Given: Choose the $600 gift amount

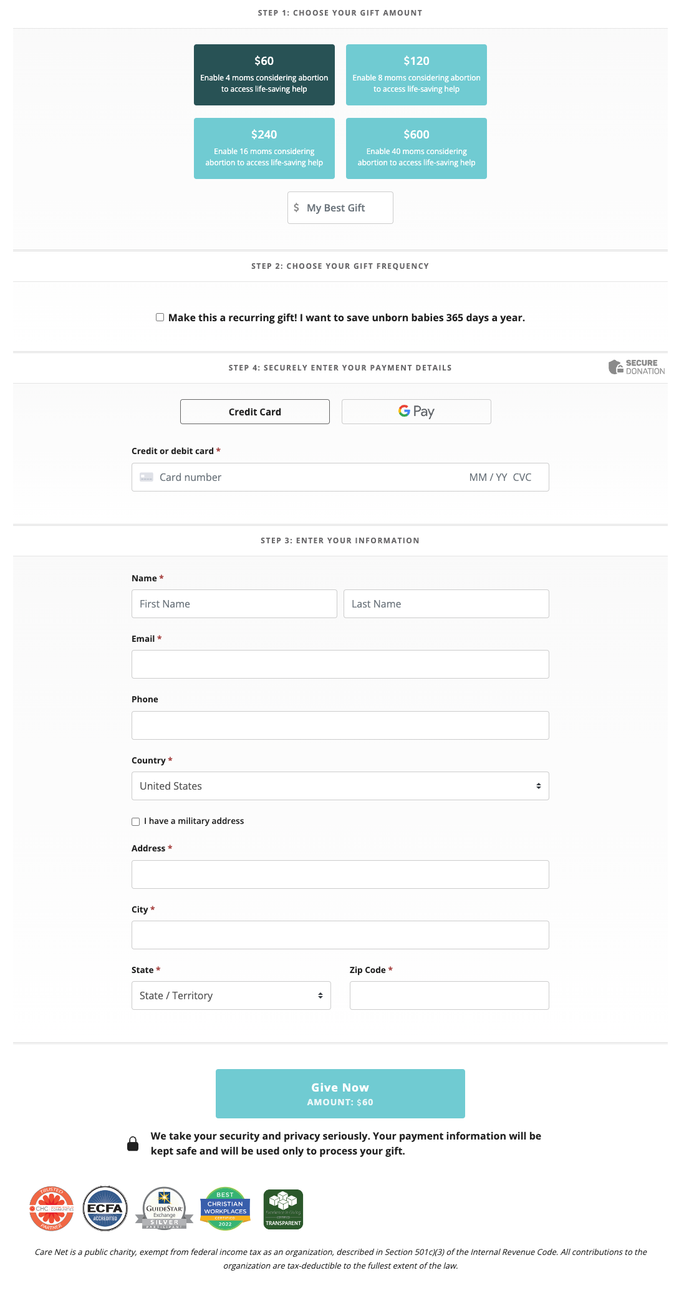Looking at the screenshot, I should pyautogui.click(x=416, y=148).
